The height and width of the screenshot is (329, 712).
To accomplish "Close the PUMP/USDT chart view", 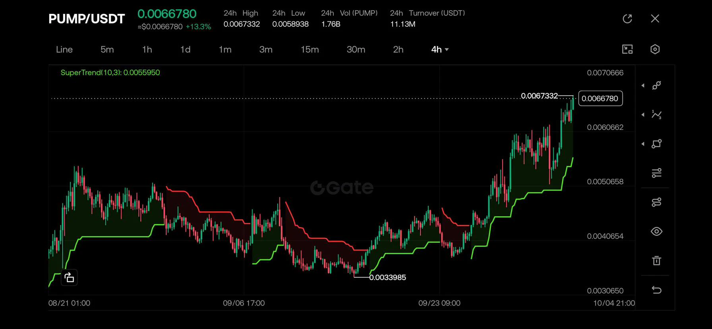I will click(x=655, y=19).
